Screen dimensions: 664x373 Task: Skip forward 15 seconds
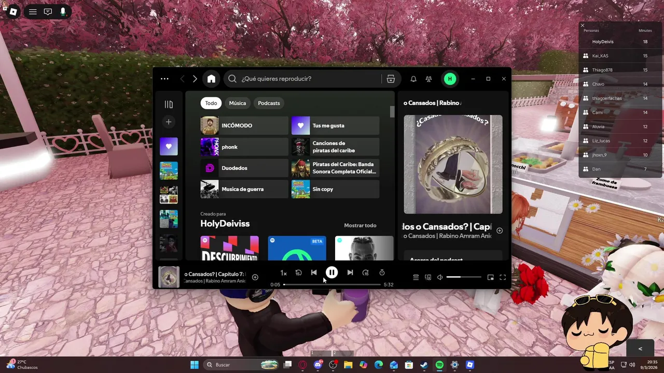click(366, 272)
